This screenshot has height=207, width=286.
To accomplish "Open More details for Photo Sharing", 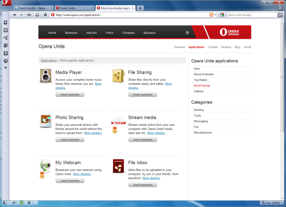I will pos(93,133).
